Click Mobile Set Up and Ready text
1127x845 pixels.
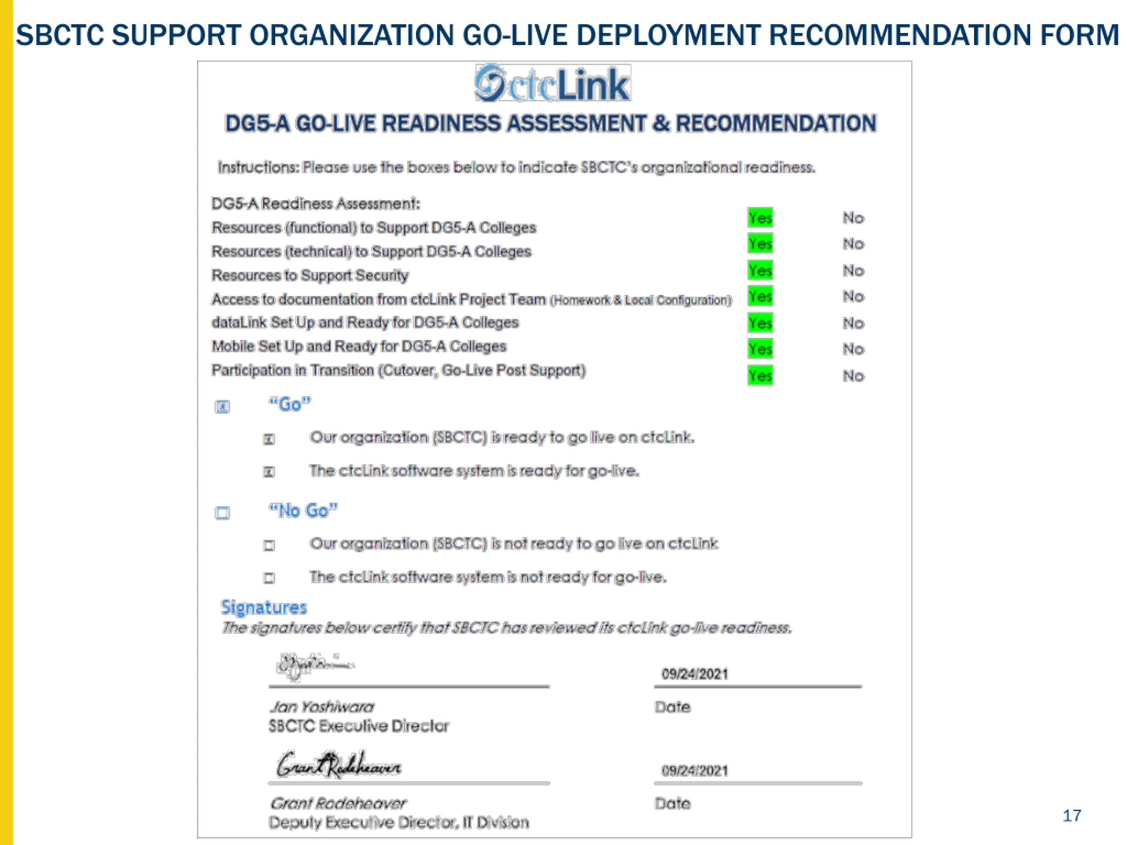tap(359, 346)
